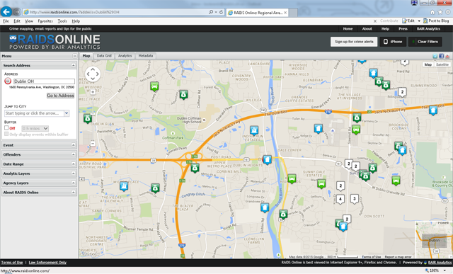Click Sign up for crime alerts
Viewport: 453px width, 274px height.
pyautogui.click(x=354, y=42)
